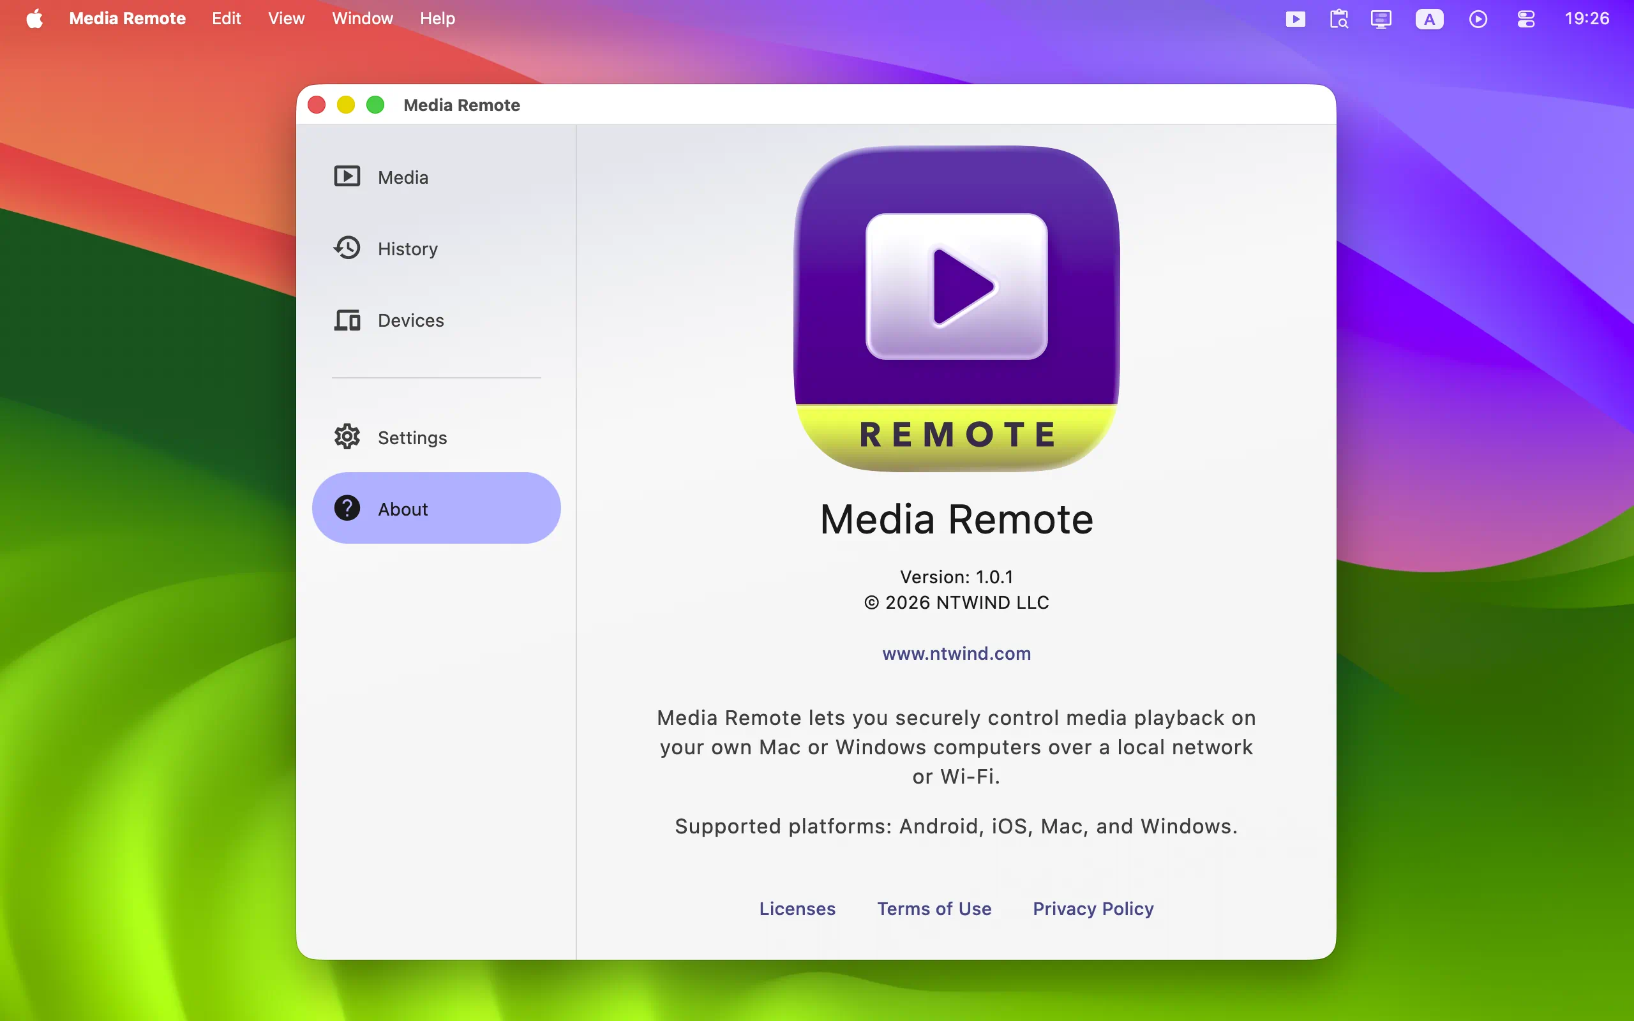
Task: Open the Privacy Policy link
Action: click(1093, 909)
